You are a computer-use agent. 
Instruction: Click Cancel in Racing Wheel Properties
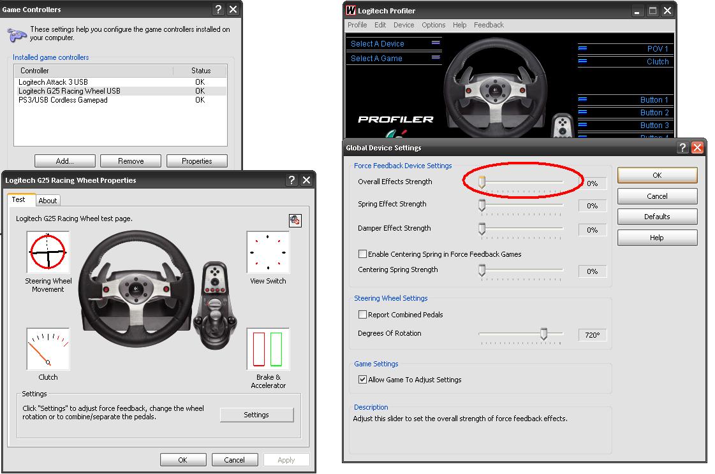[234, 460]
